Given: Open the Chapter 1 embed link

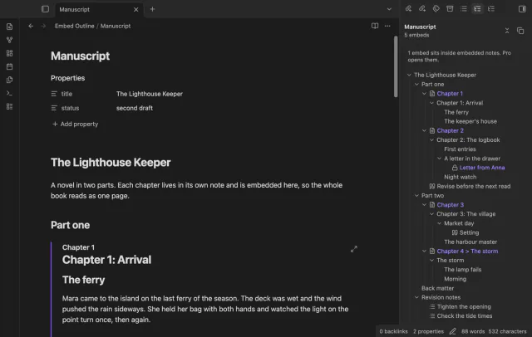Looking at the screenshot, I should [x=450, y=94].
